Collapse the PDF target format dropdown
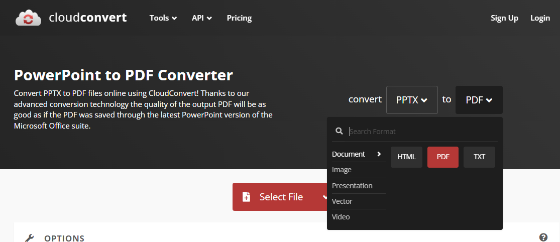 [x=479, y=100]
